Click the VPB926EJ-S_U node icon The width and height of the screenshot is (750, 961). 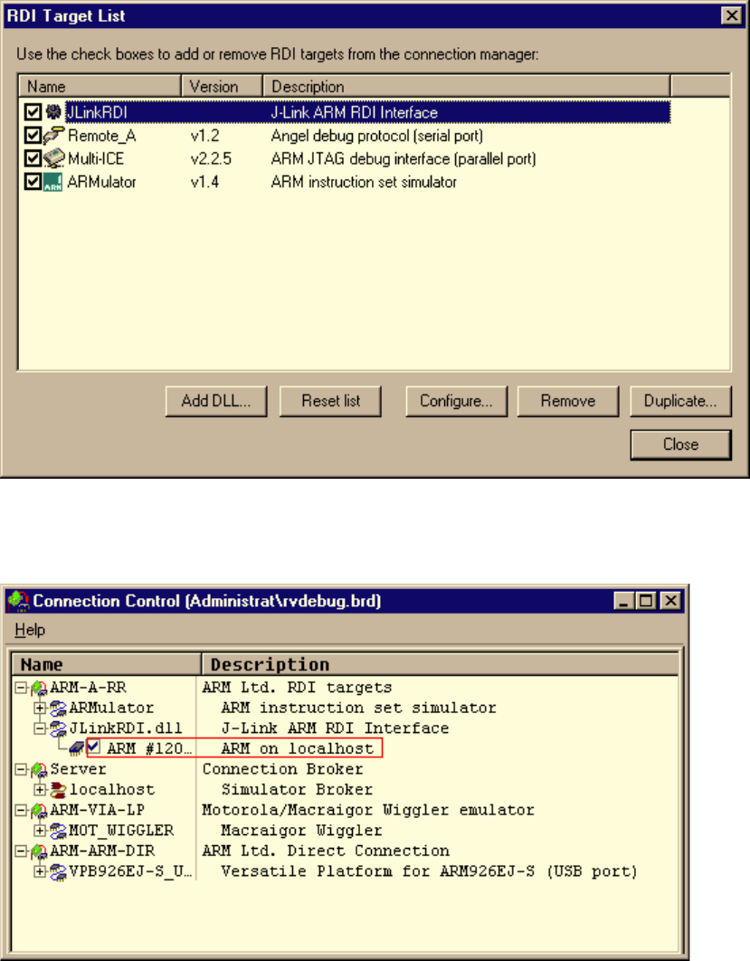[58, 871]
